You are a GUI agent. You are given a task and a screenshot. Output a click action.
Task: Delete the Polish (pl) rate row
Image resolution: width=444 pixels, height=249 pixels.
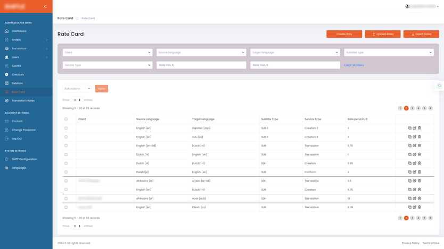(x=420, y=172)
